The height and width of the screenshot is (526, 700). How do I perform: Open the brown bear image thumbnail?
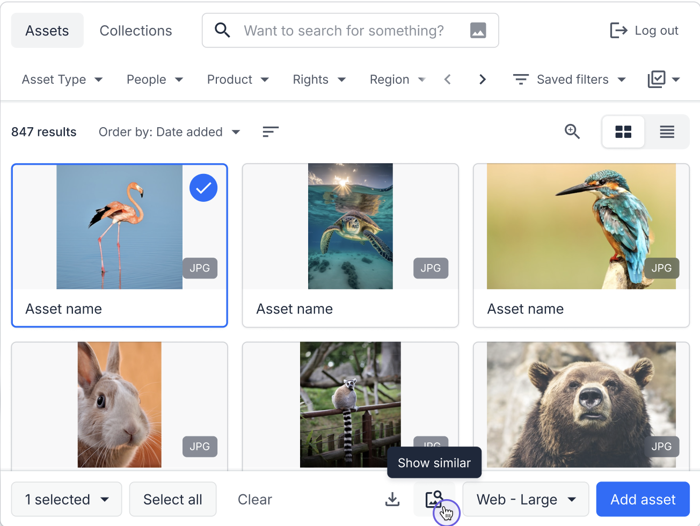(x=581, y=405)
